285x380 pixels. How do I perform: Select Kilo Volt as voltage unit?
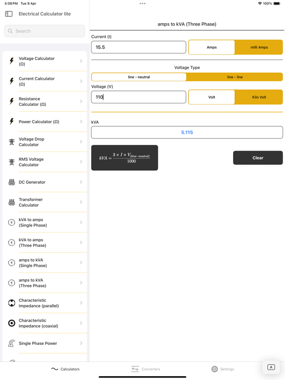coord(259,97)
